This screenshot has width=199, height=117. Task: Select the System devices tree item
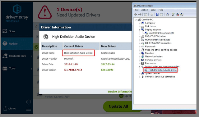tap(152, 73)
